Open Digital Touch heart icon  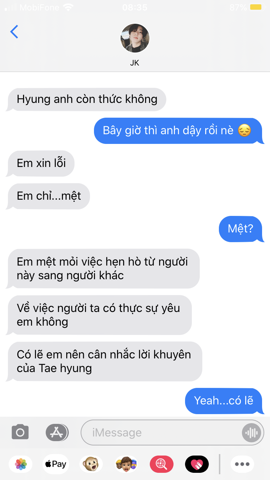coord(197,464)
